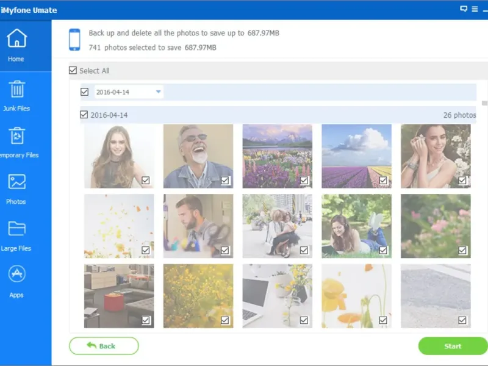Open the laughing man with sunglasses thumbnail

click(198, 156)
